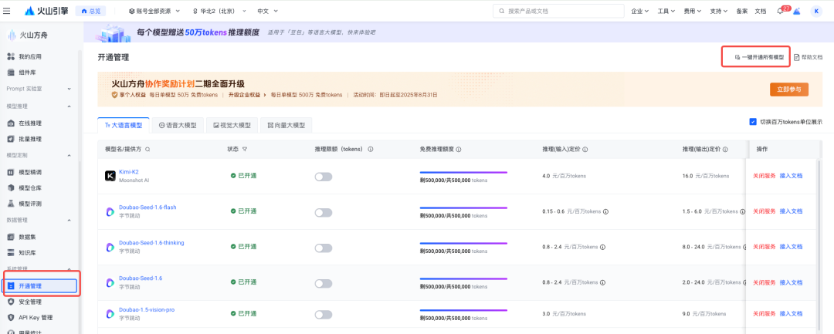
Task: Open the notification bell icon
Action: pyautogui.click(x=780, y=11)
